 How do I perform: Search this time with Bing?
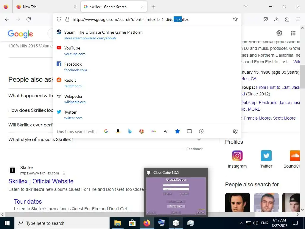pos(130,131)
